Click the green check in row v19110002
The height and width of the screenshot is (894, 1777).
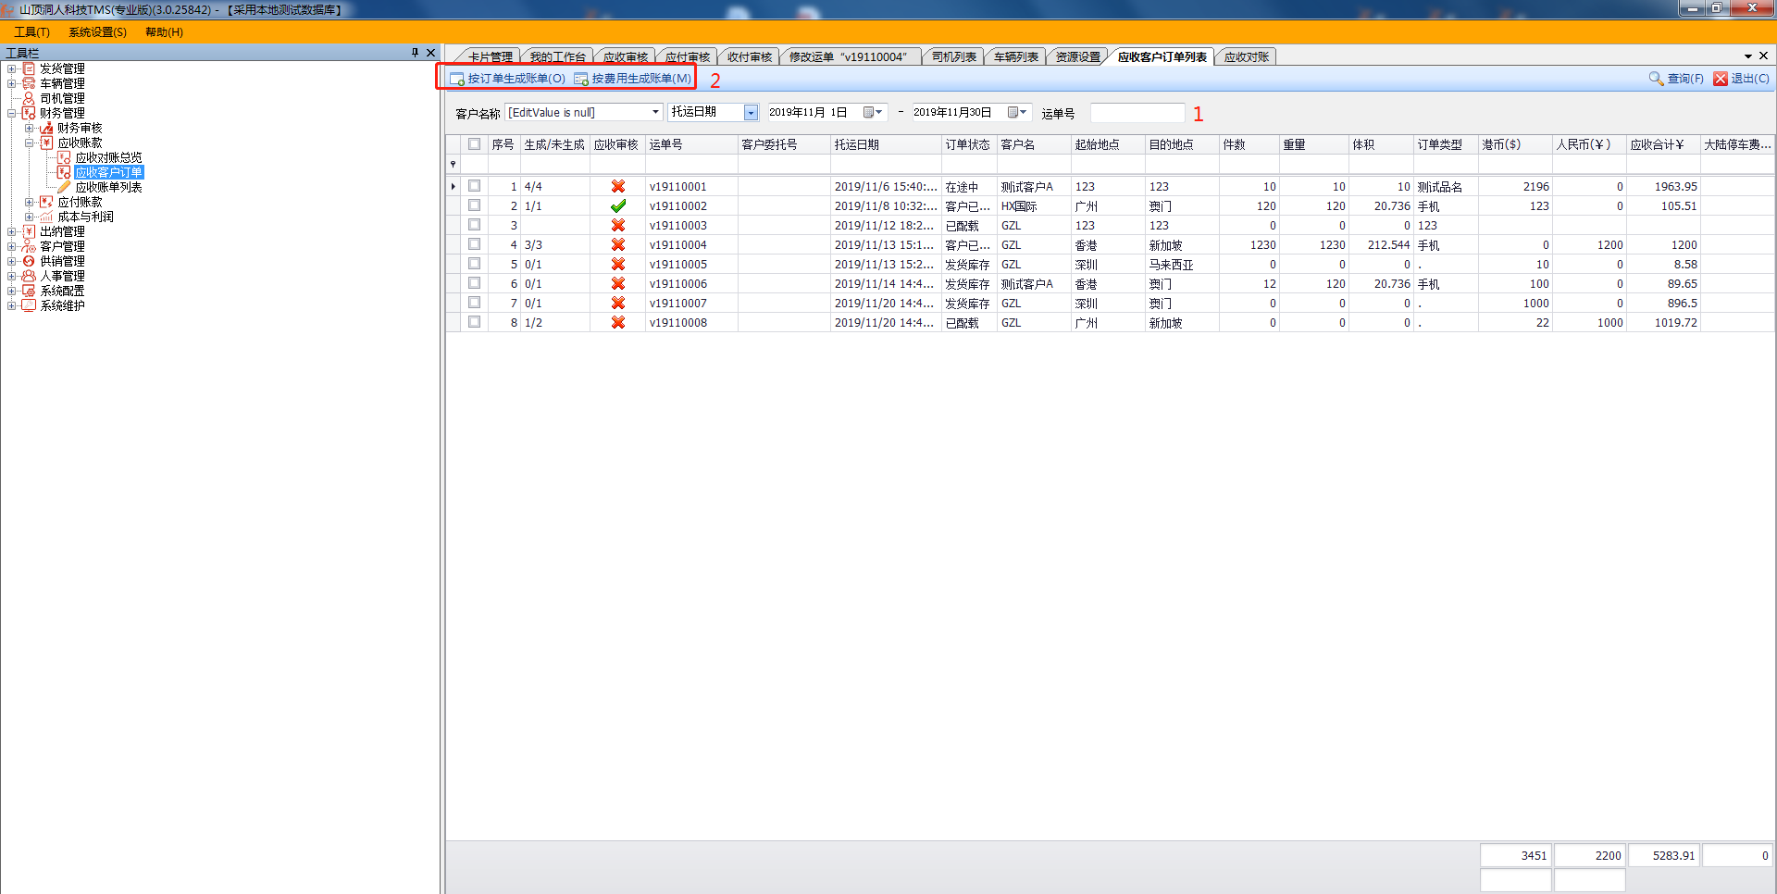[x=617, y=206]
